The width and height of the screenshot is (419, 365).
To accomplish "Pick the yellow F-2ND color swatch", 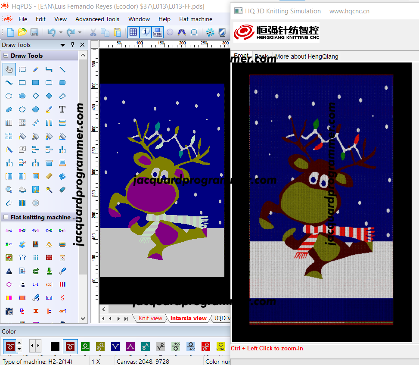I will click(221, 346).
